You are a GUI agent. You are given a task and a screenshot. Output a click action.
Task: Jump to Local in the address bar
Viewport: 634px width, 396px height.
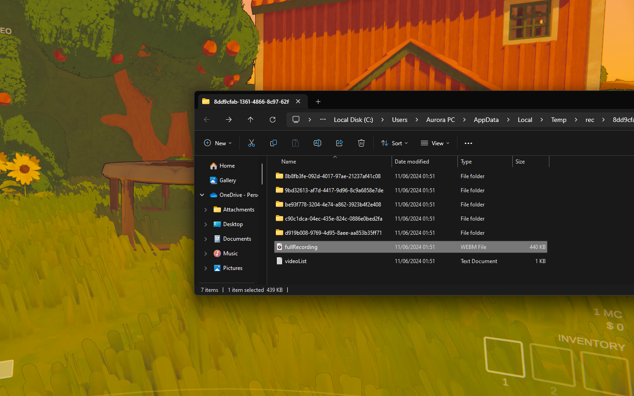[525, 120]
